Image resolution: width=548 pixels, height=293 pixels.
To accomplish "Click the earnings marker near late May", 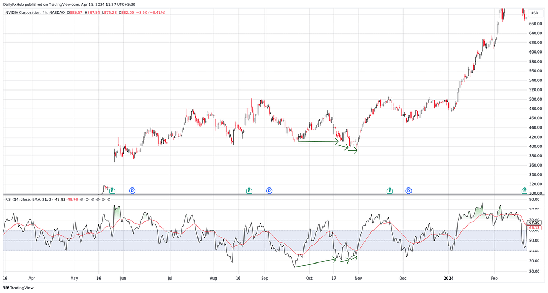I will (112, 191).
